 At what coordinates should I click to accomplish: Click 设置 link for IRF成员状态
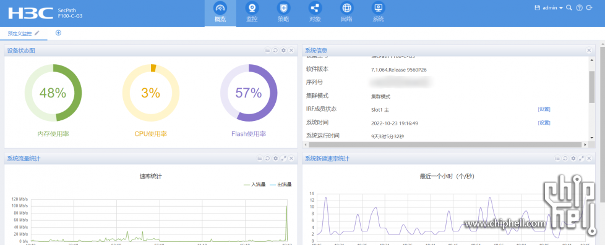[544, 109]
